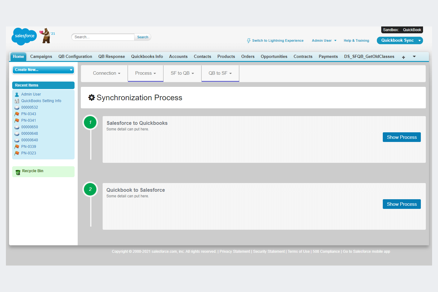Switch to the QB Configuration tab

(75, 57)
